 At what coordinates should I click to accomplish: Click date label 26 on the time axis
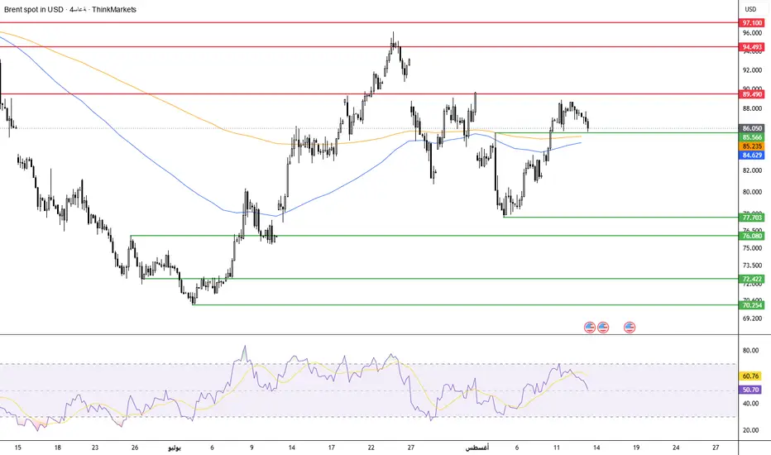tap(135, 448)
